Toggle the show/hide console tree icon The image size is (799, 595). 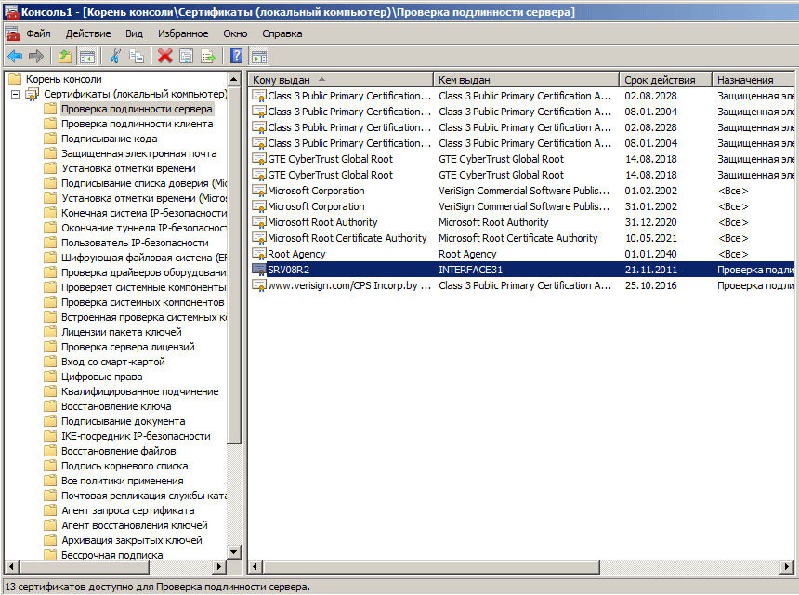86,56
